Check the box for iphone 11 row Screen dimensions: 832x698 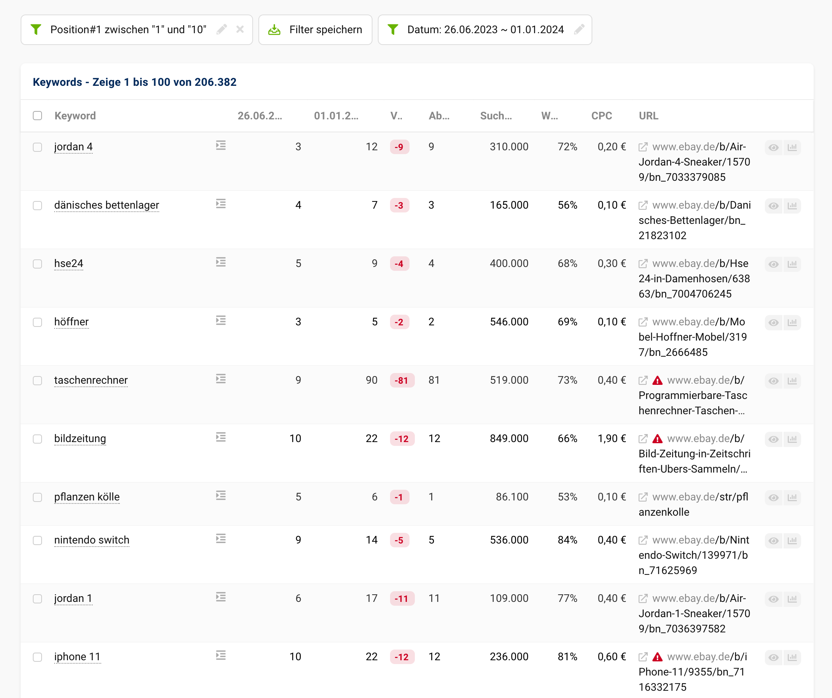[37, 657]
